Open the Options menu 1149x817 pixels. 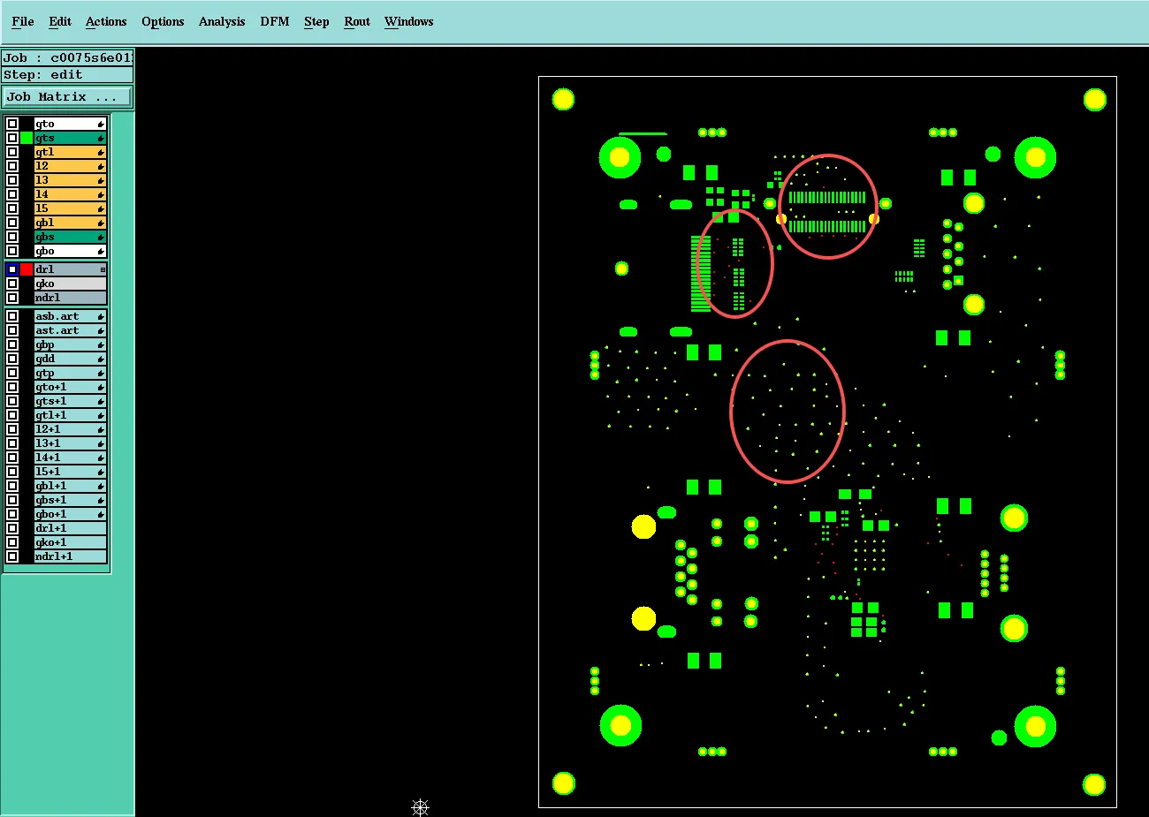pyautogui.click(x=163, y=21)
